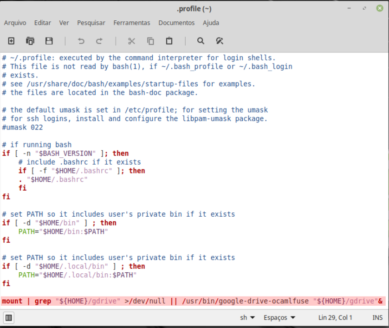Screen dimensions: 389x328
Task: Click the '# if running bash' comment
Action: point(37,145)
